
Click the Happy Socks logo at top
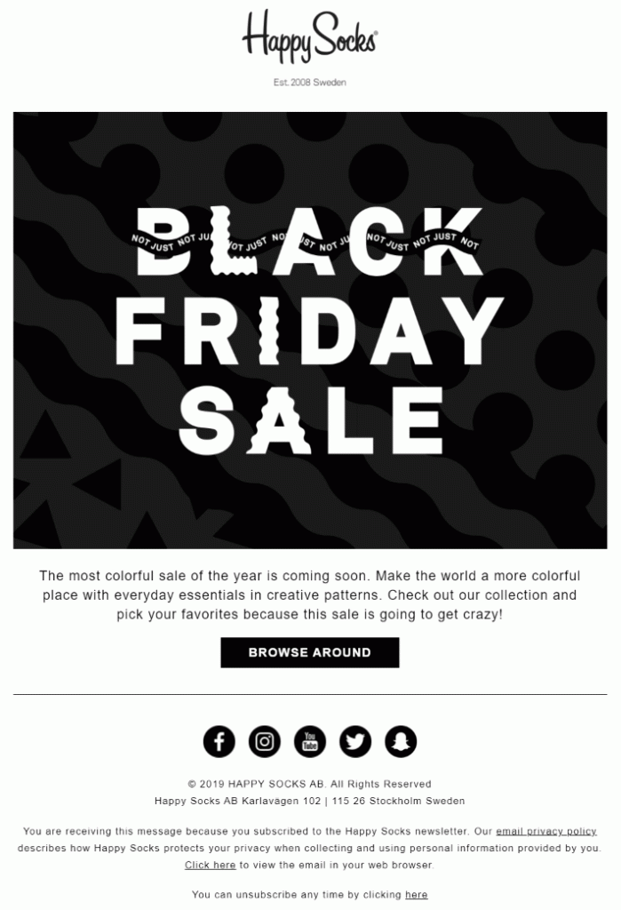coord(310,41)
